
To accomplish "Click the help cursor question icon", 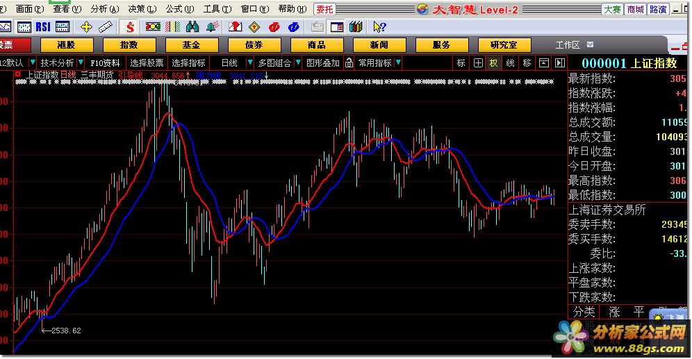I will tap(379, 27).
